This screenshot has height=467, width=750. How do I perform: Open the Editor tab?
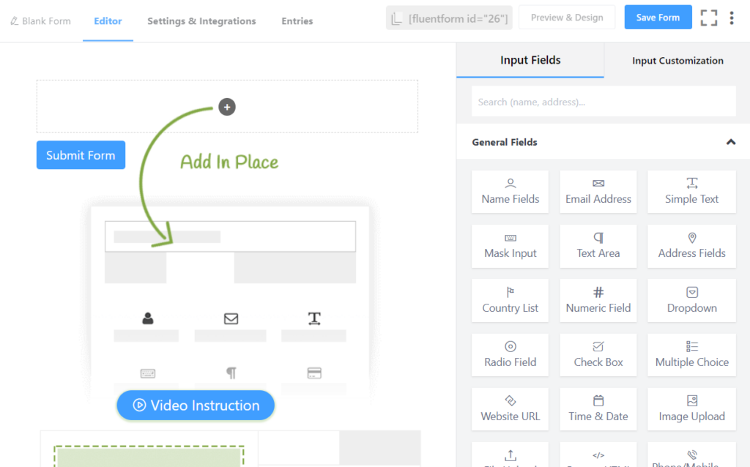click(108, 21)
